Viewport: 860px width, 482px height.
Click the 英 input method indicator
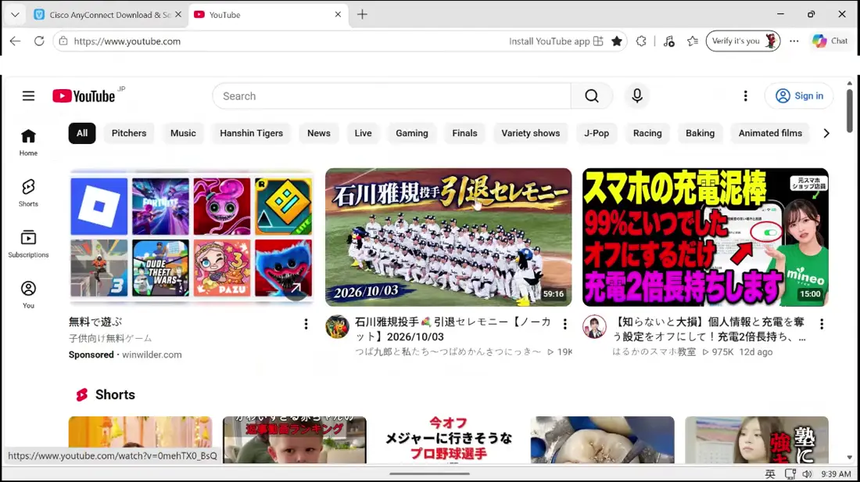pyautogui.click(x=770, y=473)
